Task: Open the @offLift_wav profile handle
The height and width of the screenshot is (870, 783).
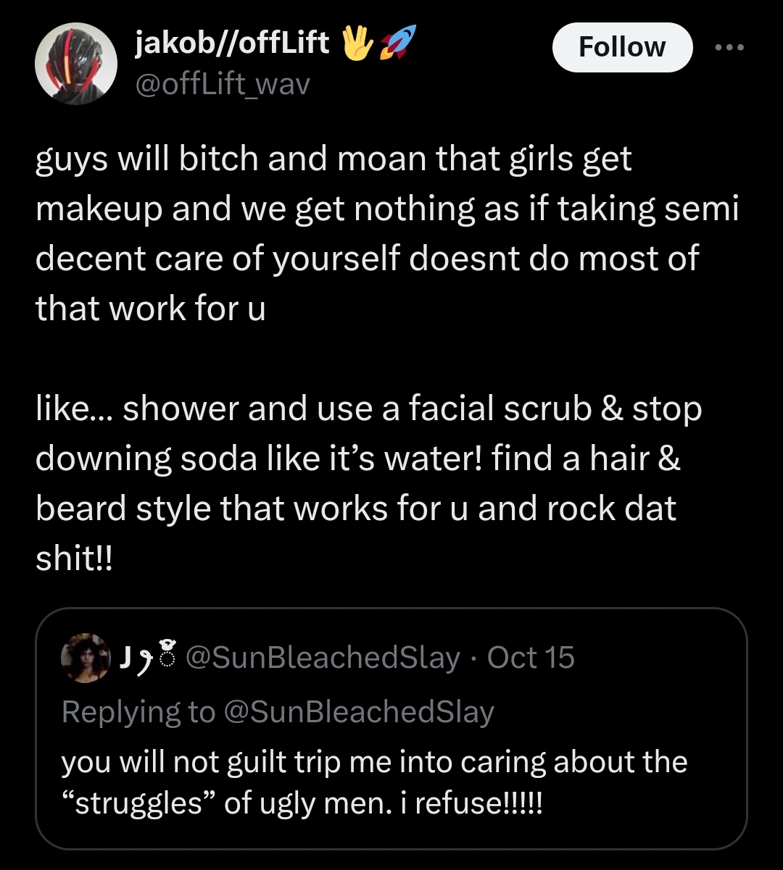Action: click(220, 85)
